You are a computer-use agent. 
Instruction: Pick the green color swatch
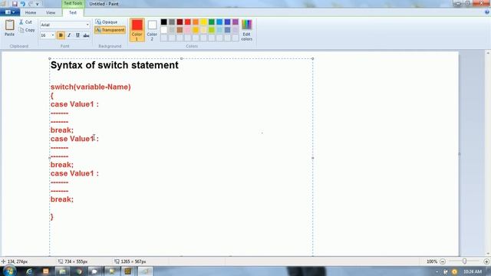click(x=212, y=22)
